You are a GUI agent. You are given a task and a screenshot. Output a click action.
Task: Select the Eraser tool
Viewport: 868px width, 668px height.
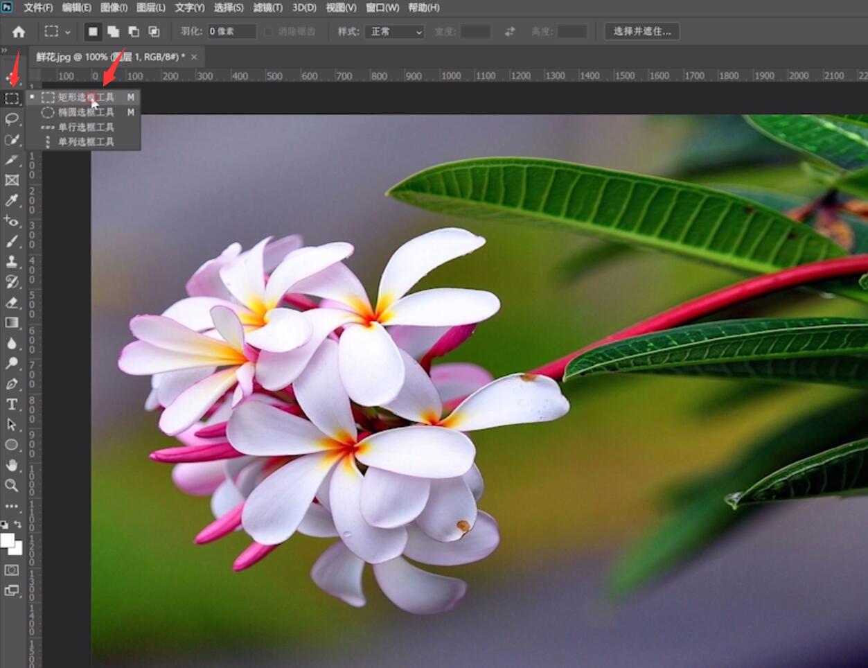(12, 302)
